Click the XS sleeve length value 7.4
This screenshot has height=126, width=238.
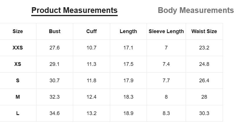point(166,64)
